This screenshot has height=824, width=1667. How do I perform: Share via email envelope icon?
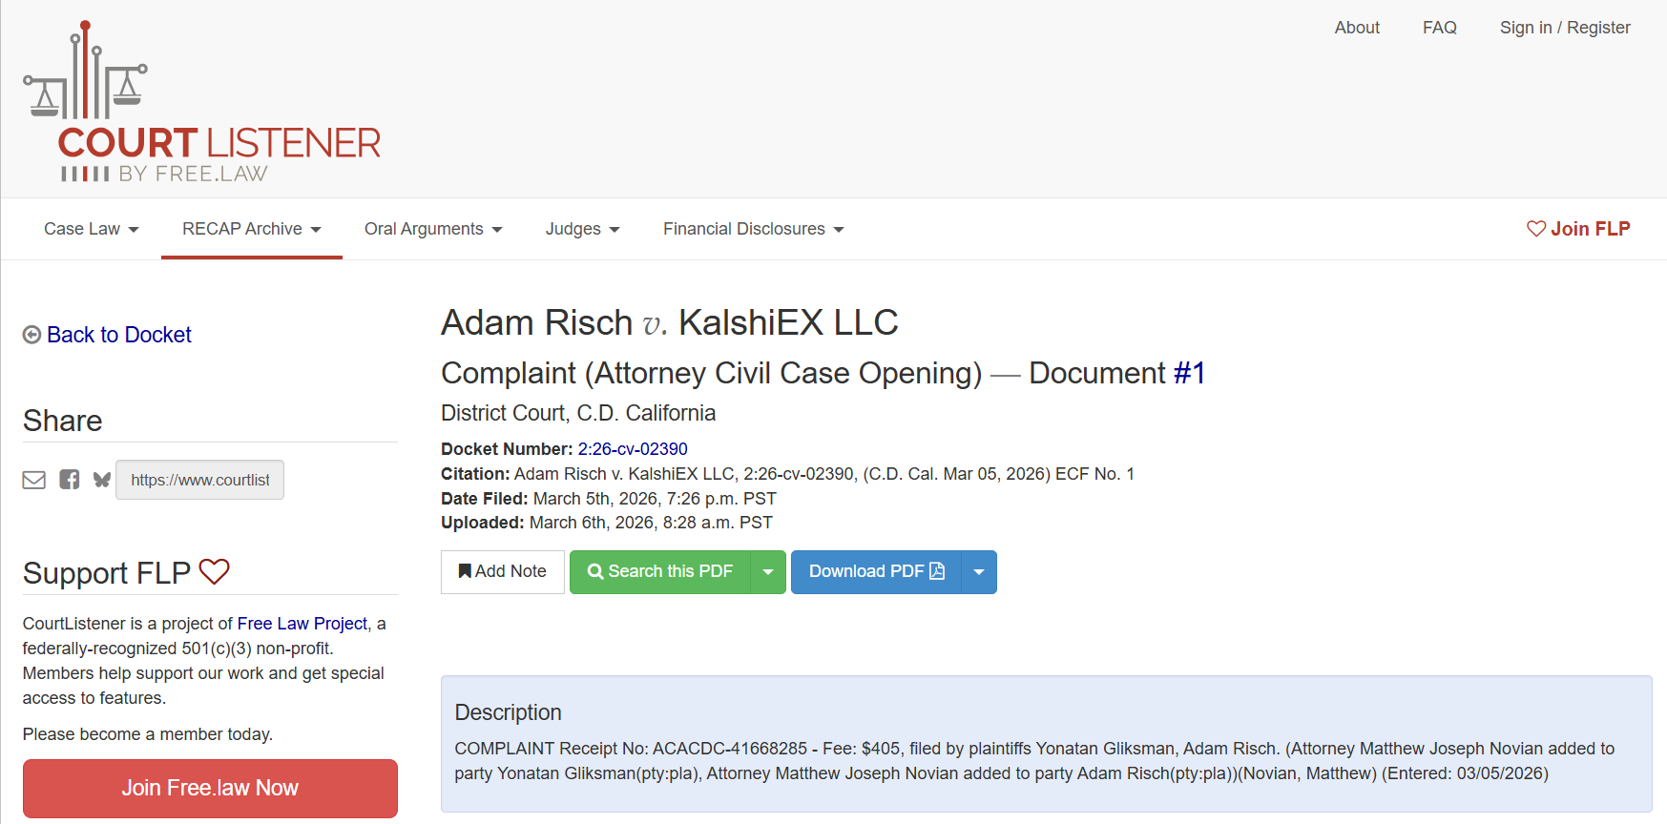[34, 480]
